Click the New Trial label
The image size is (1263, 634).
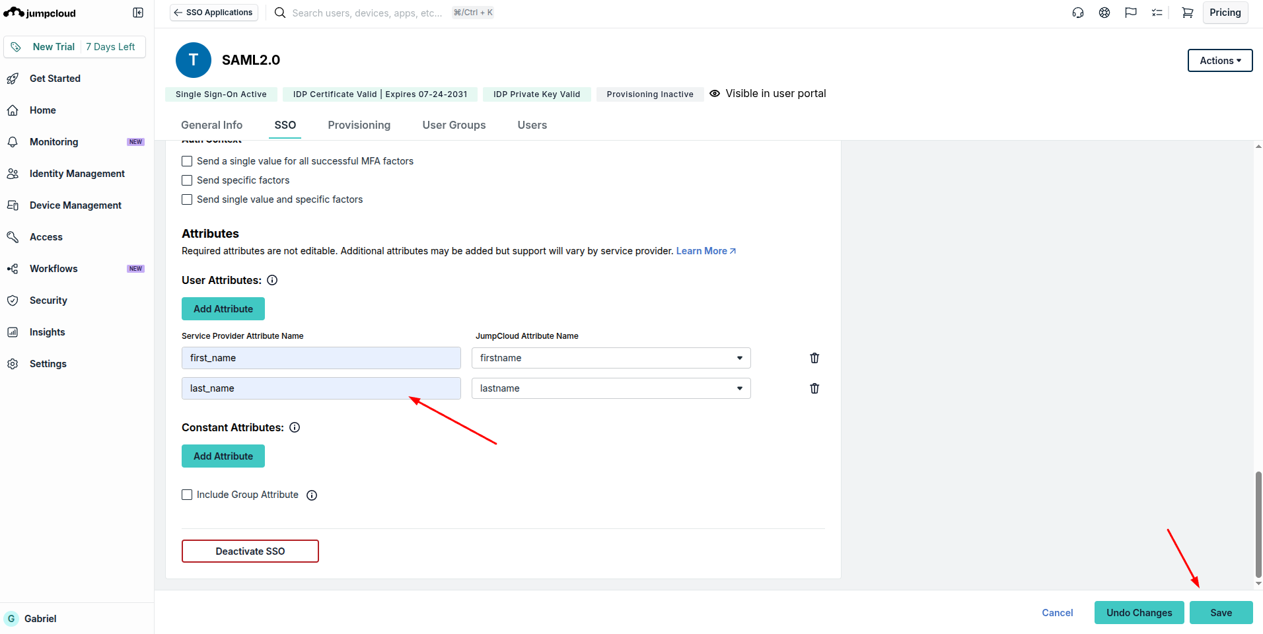[54, 47]
